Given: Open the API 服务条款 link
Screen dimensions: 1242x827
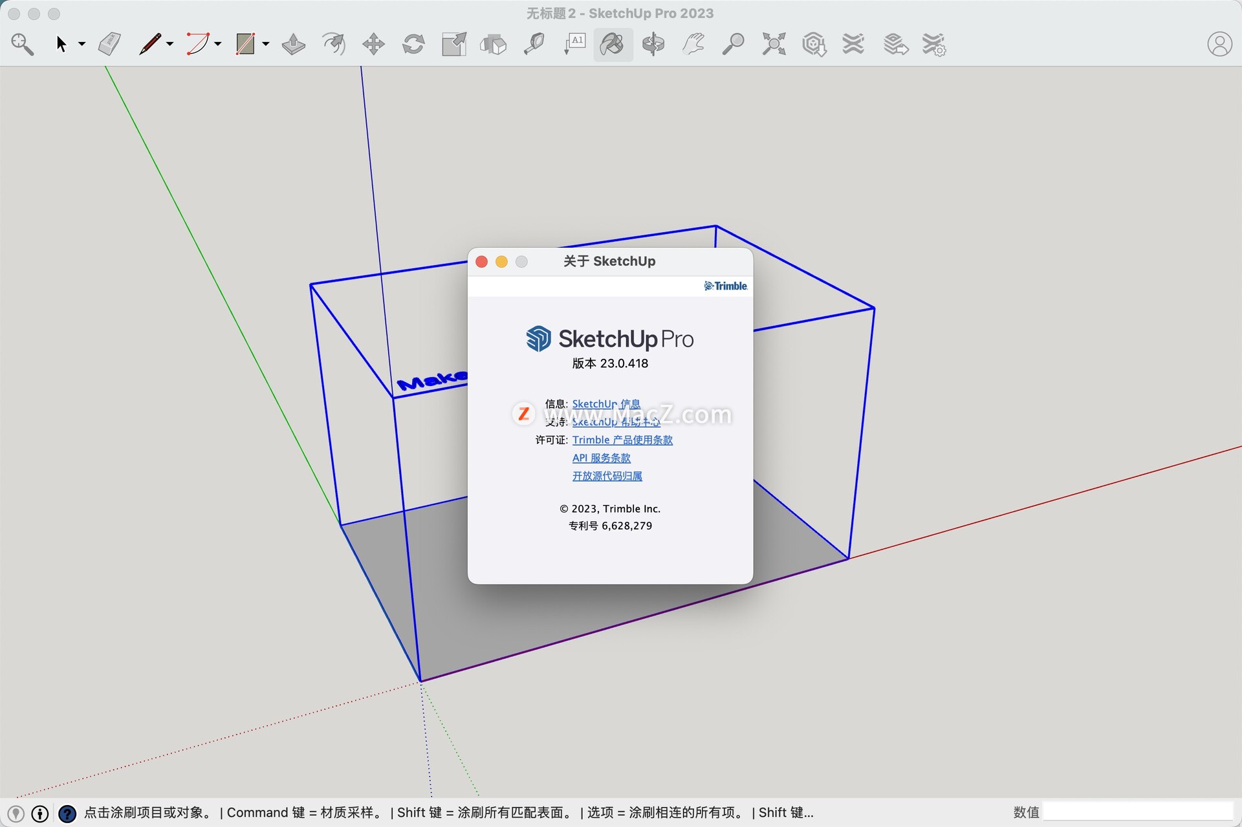Looking at the screenshot, I should point(601,458).
